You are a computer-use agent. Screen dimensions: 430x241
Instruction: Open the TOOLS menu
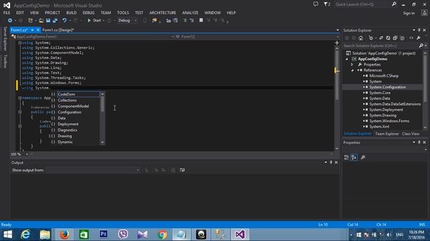(x=123, y=13)
